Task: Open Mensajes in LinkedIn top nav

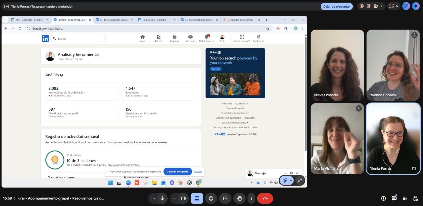Action: tap(190, 39)
